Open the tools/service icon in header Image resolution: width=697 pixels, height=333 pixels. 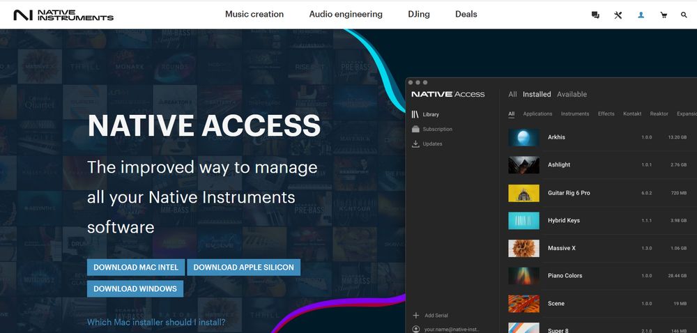(618, 15)
